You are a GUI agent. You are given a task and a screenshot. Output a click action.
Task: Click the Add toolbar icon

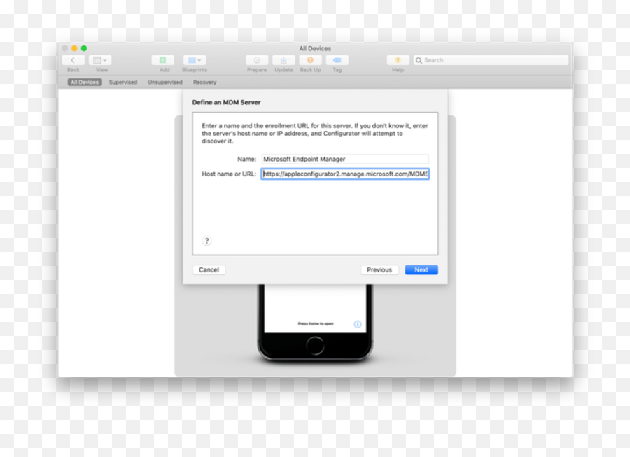(162, 60)
